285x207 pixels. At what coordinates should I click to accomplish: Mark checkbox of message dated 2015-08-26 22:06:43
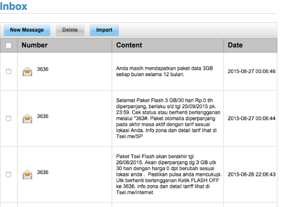8,175
